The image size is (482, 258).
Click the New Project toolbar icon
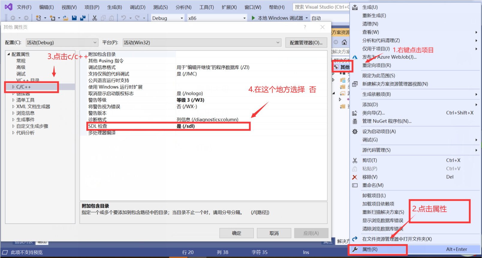point(38,18)
